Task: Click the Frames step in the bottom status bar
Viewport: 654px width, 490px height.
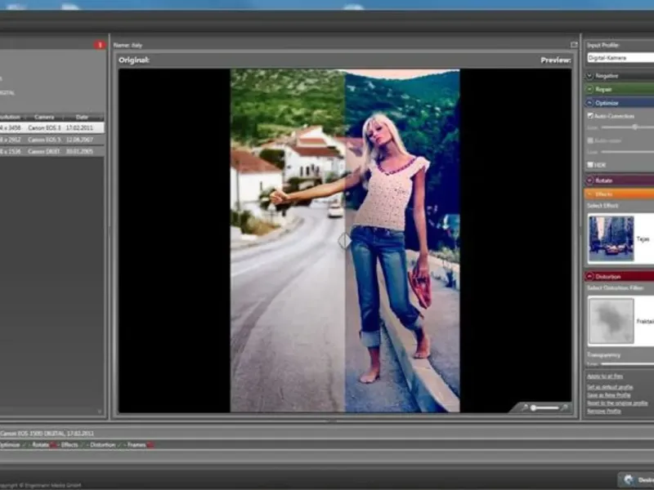Action: tap(137, 445)
